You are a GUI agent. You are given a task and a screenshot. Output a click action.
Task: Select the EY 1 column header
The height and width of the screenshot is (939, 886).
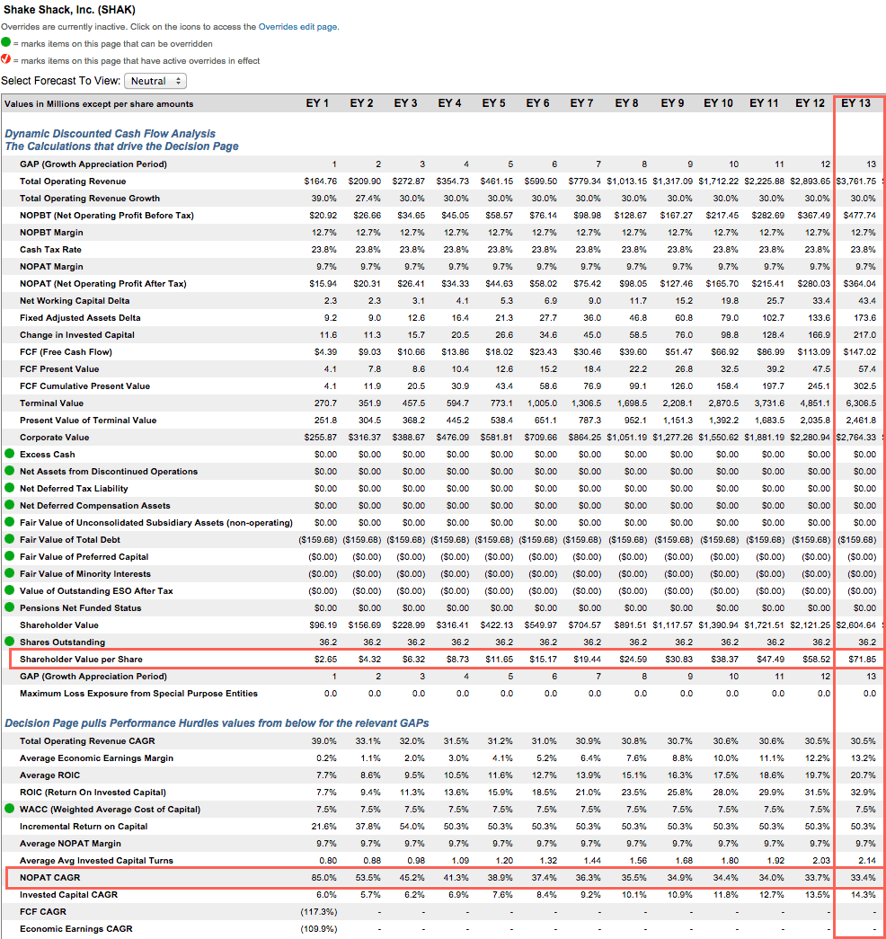tap(317, 103)
